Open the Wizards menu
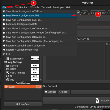Screen dimensions: 110x110 (35, 7)
